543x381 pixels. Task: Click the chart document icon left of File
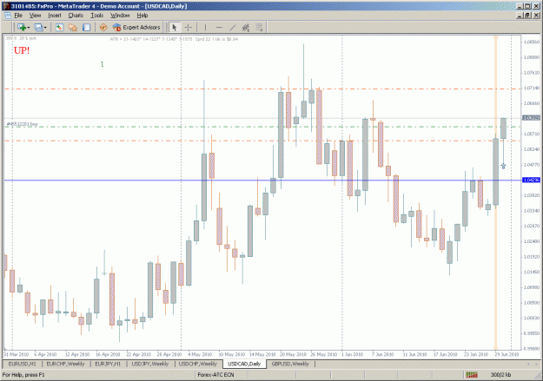pos(8,16)
